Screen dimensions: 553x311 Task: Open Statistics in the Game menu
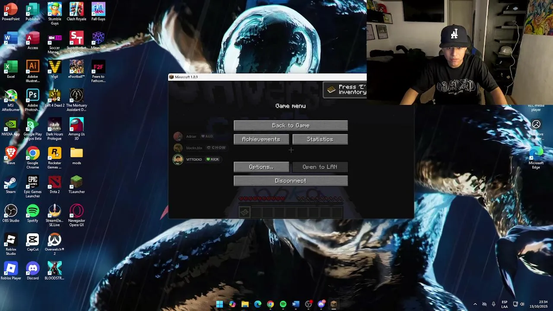pyautogui.click(x=320, y=139)
